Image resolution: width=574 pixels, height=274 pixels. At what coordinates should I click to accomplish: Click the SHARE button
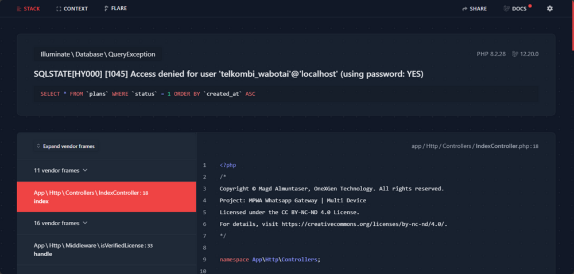click(475, 9)
